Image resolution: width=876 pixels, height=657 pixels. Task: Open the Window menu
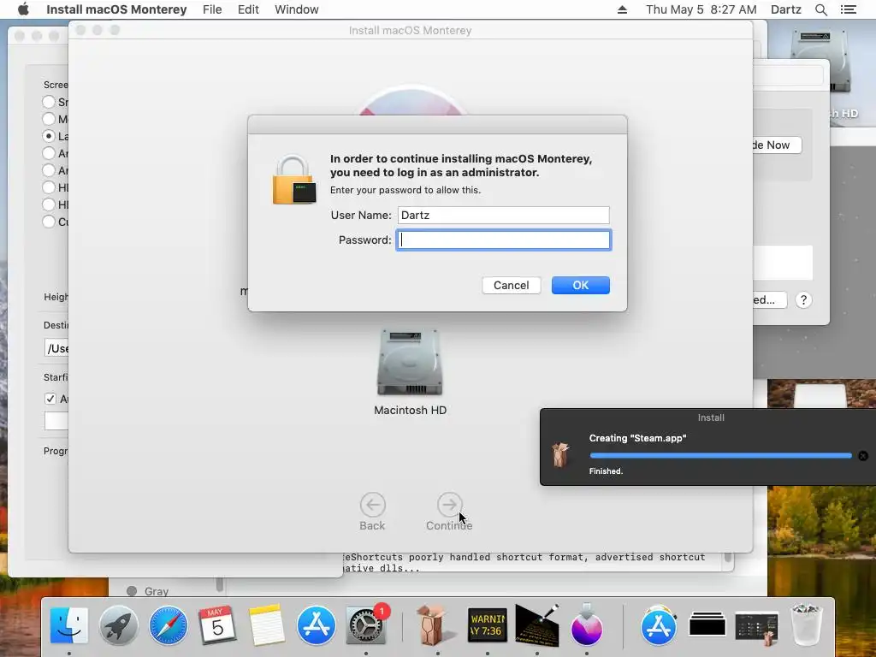point(297,9)
